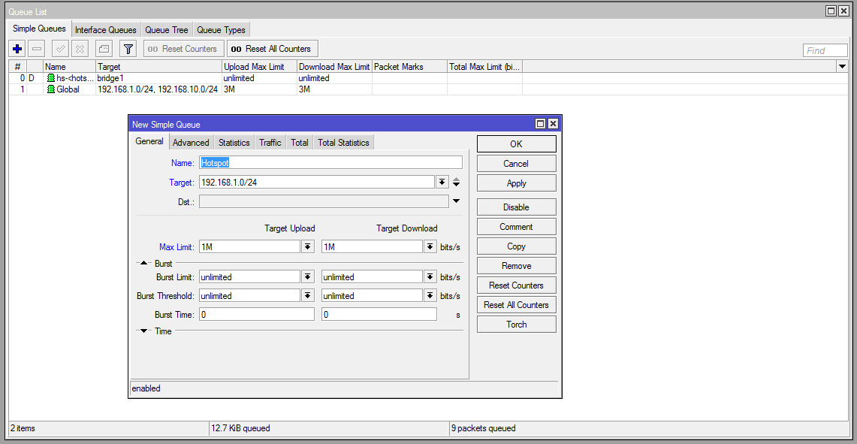857x444 pixels.
Task: Switch to the Queue Tree tab
Action: (167, 29)
